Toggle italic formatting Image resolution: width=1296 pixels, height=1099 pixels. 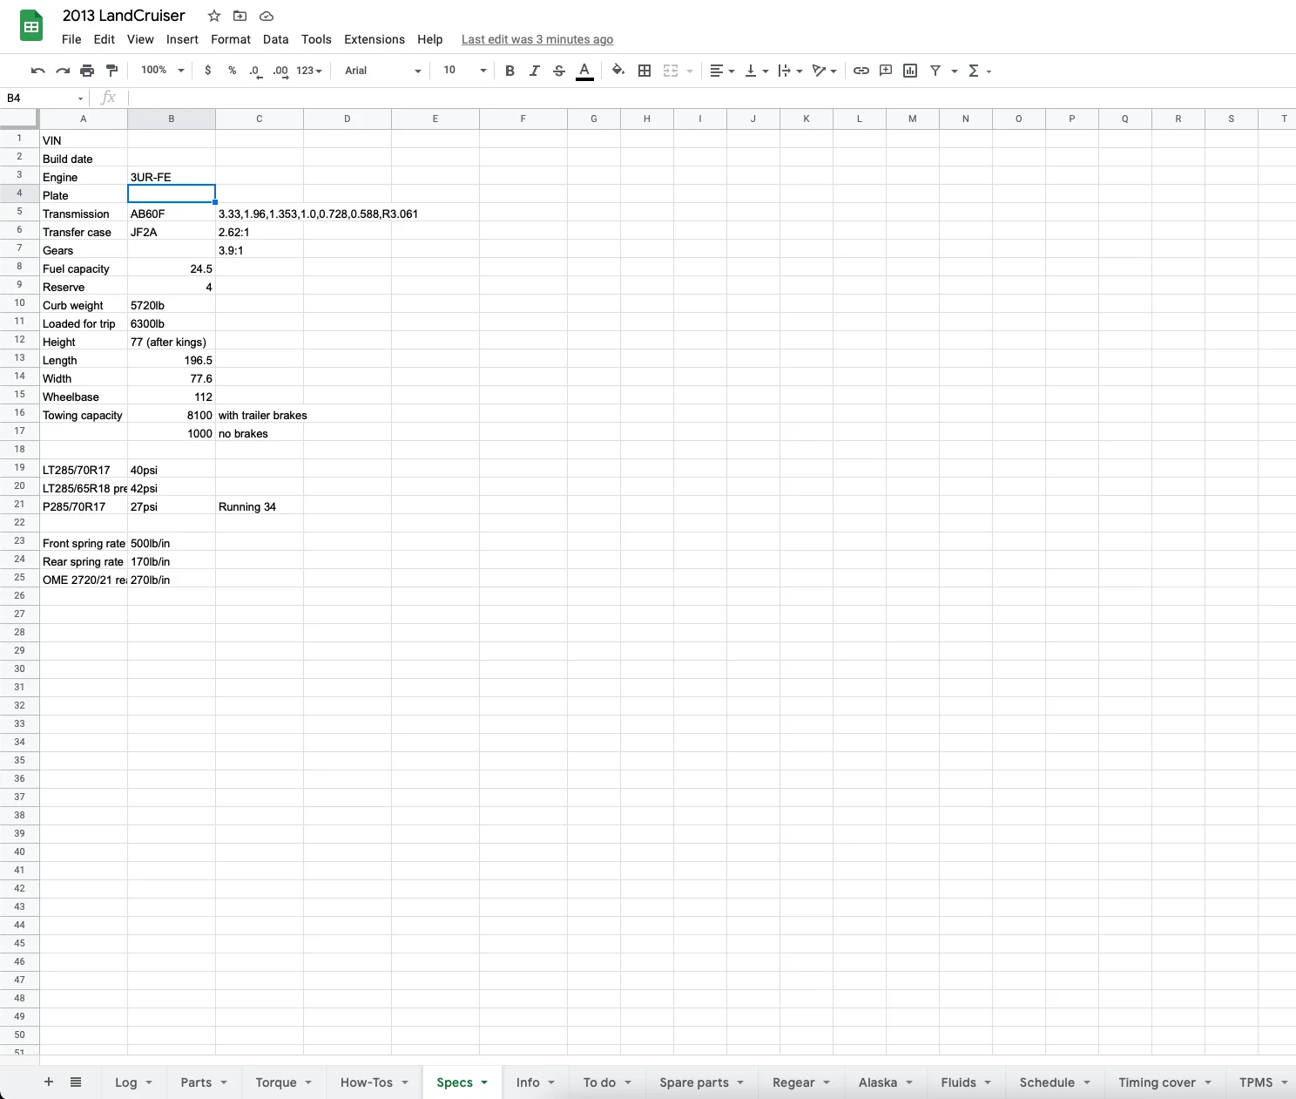pos(535,71)
